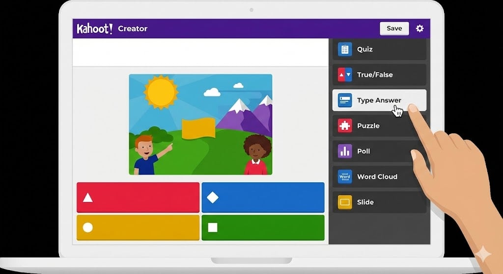Viewport: 503px width, 274px height.
Task: Click the white triangle shape icon
Action: 87,198
